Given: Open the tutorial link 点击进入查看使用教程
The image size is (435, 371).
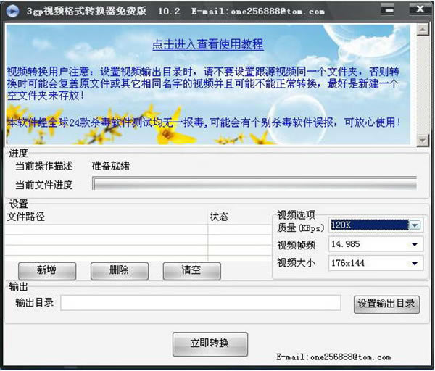Looking at the screenshot, I should coord(208,44).
